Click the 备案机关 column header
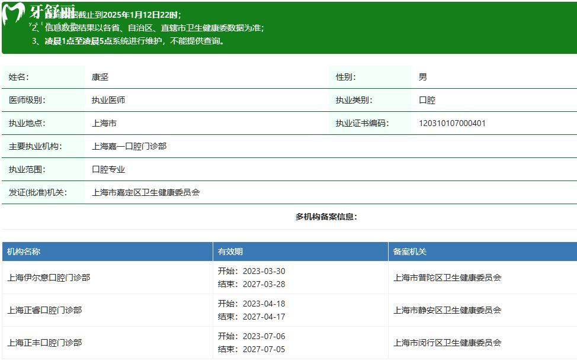 409,251
